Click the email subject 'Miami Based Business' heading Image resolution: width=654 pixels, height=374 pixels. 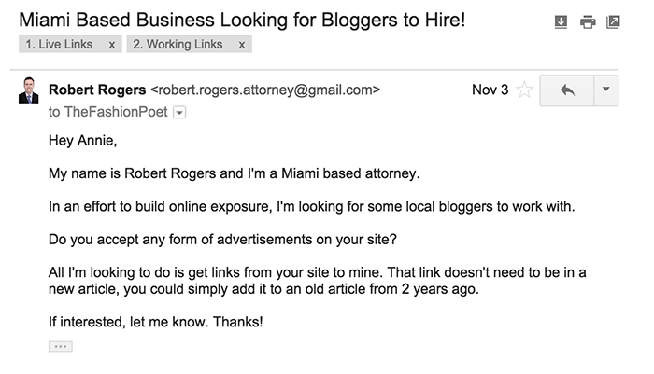click(x=242, y=20)
